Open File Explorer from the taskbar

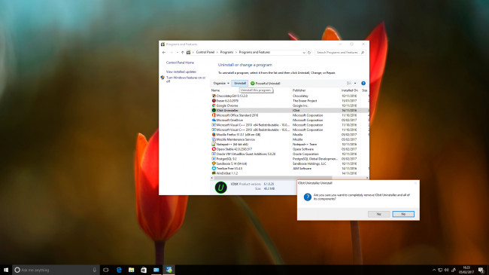pyautogui.click(x=132, y=270)
